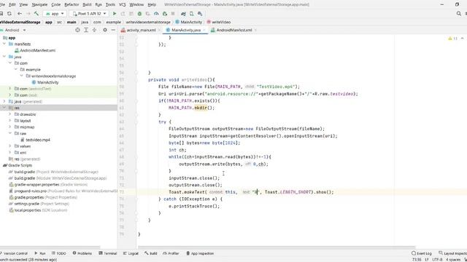Hide the project panel with the minus icon

coord(113,30)
